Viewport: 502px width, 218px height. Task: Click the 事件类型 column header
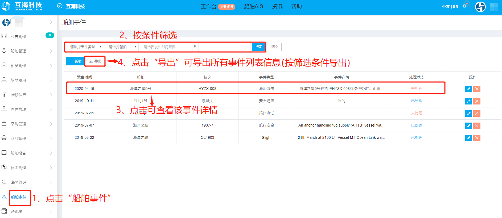coord(266,77)
